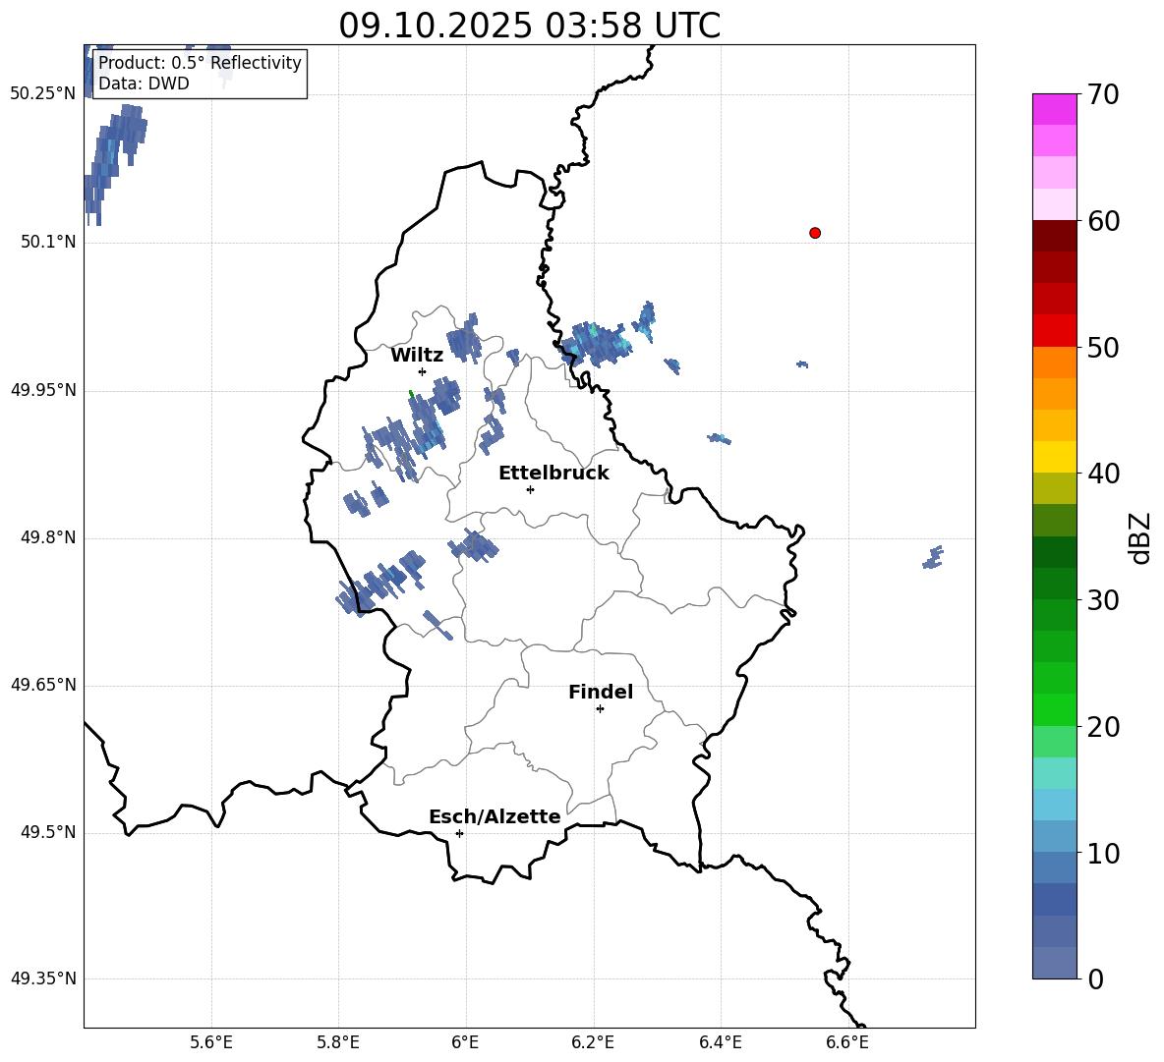Click the 49.95°N latitude label
1164x1062 pixels.
tap(43, 390)
